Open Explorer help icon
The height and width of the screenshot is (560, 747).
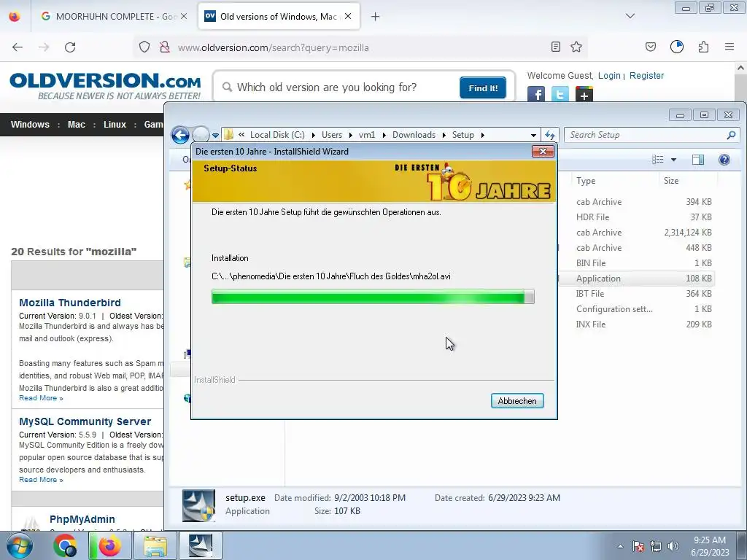(x=724, y=160)
